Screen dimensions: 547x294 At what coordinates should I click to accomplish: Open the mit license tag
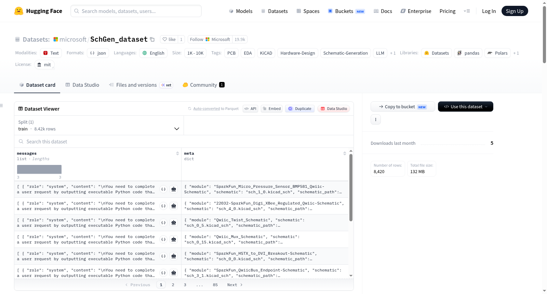coord(44,65)
